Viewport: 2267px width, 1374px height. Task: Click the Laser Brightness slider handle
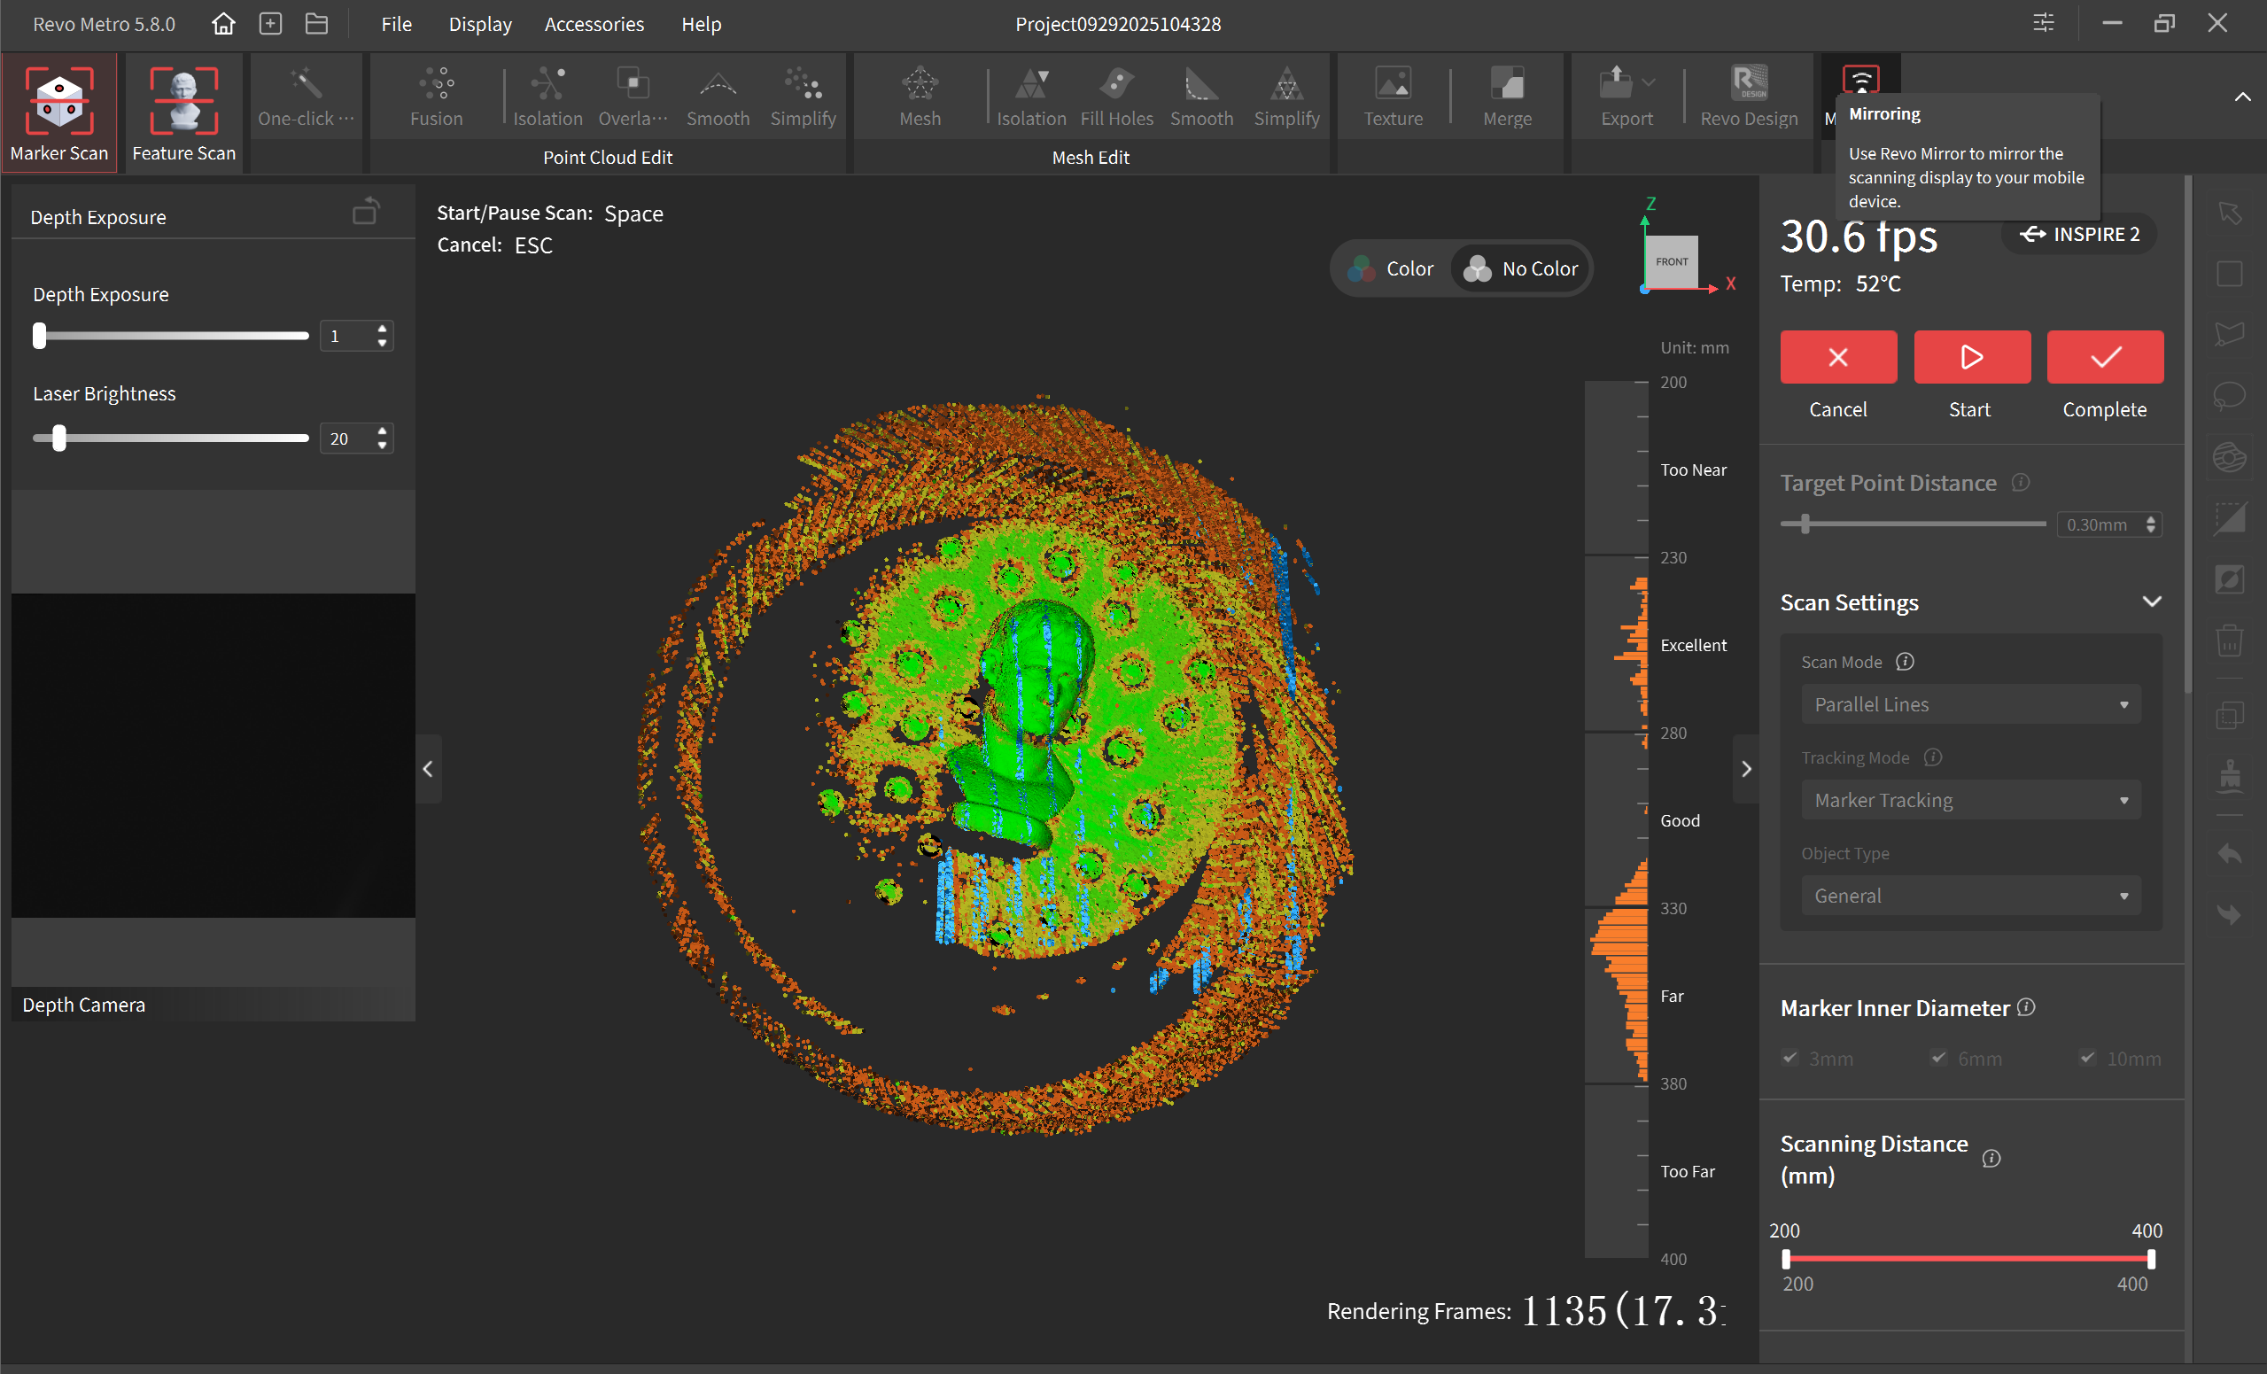click(x=58, y=438)
